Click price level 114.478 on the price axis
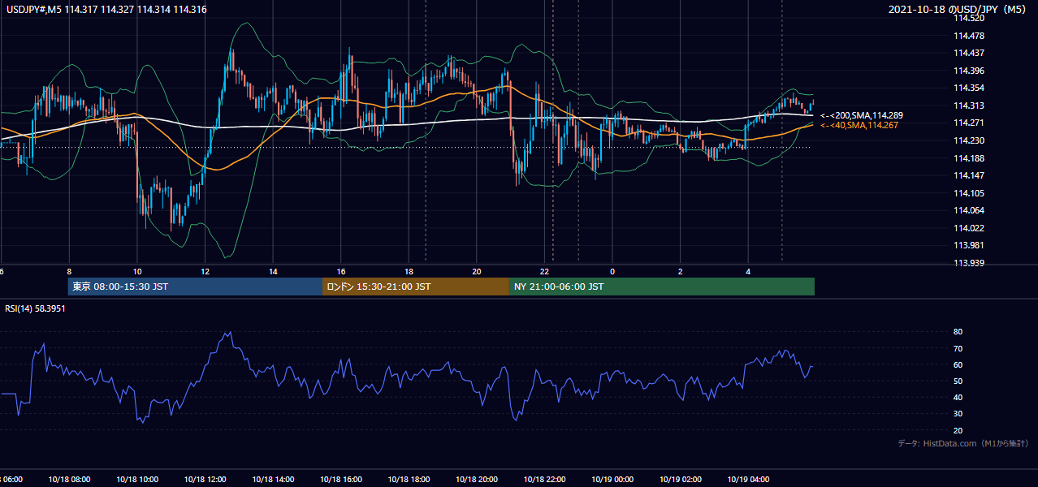Viewport: 1038px width, 487px height. (970, 36)
